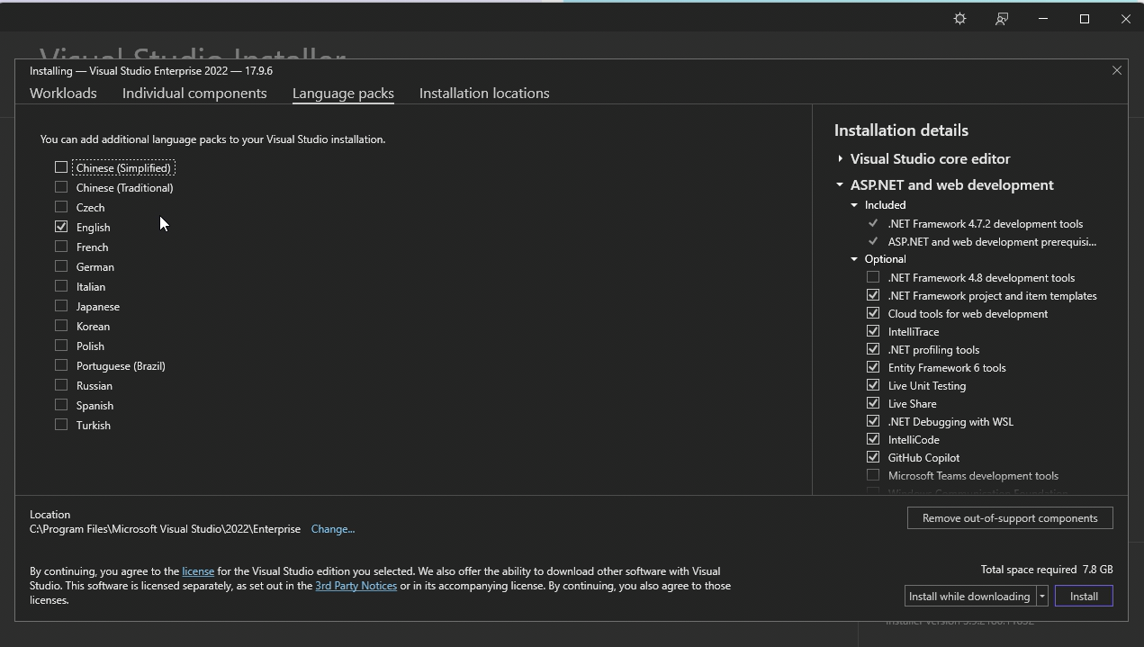1144x647 pixels.
Task: Click Change... next to install location
Action: 333,529
